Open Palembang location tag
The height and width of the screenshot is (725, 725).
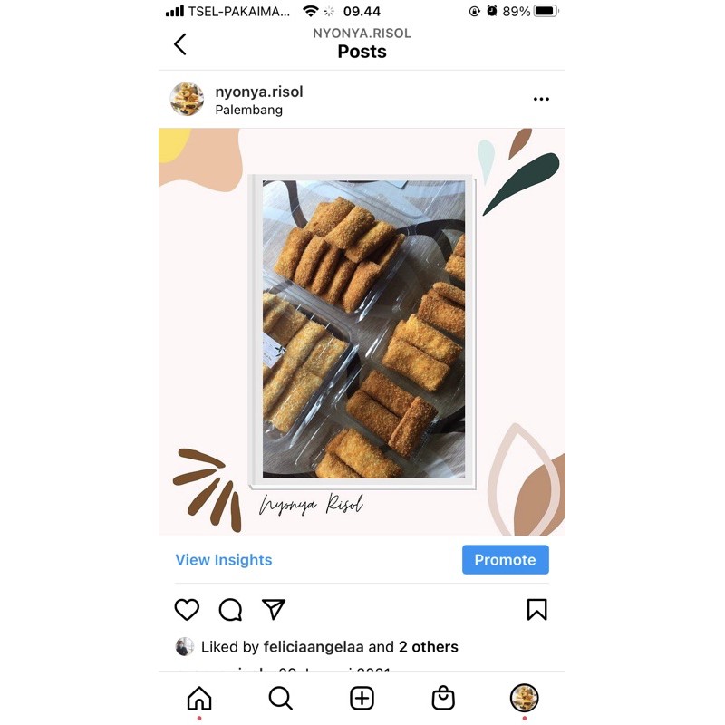tap(248, 110)
